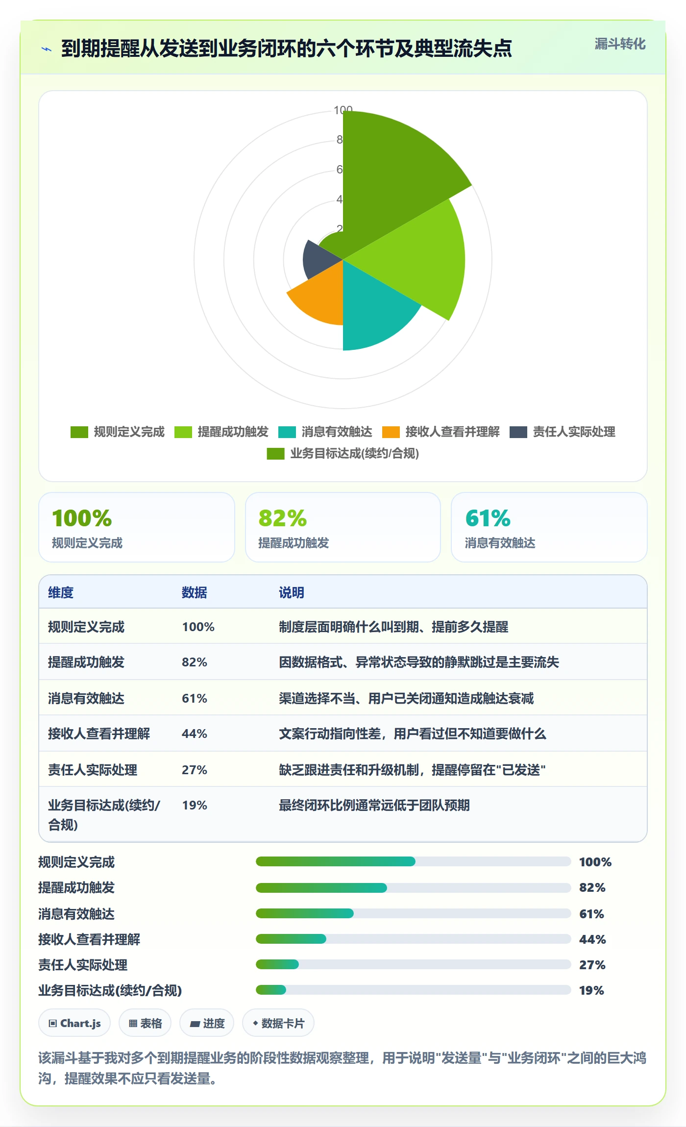This screenshot has height=1127, width=686.
Task: Click text 最终闭环比例通常远低于团队预期
Action: (374, 805)
